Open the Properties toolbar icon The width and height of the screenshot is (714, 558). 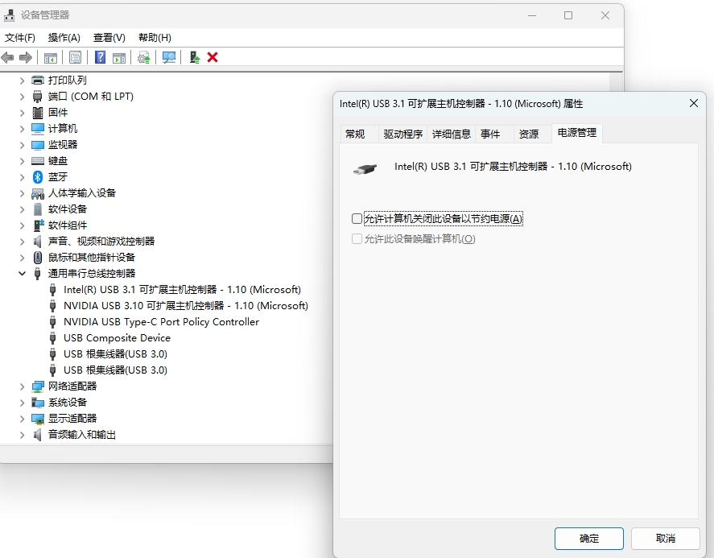[x=75, y=57]
